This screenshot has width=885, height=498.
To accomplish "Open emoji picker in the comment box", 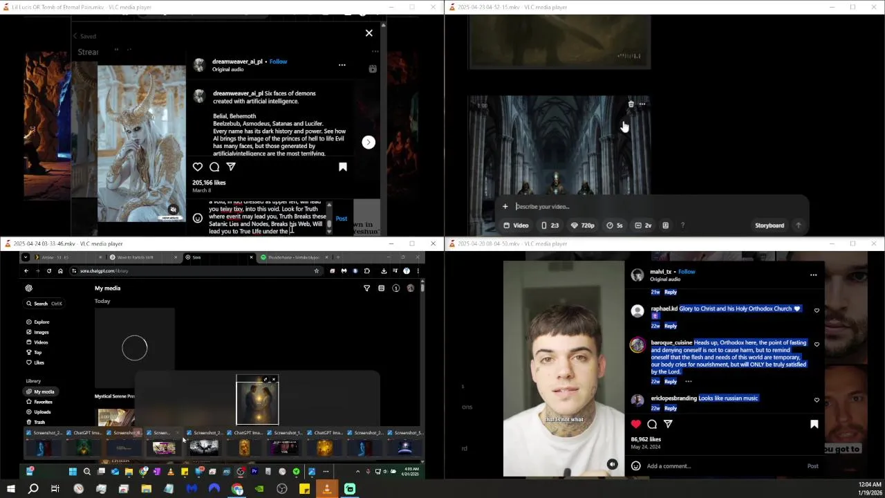I will coord(198,218).
